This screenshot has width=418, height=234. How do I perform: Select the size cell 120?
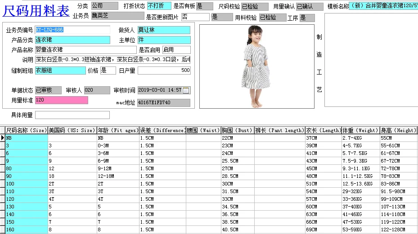pos(27,199)
